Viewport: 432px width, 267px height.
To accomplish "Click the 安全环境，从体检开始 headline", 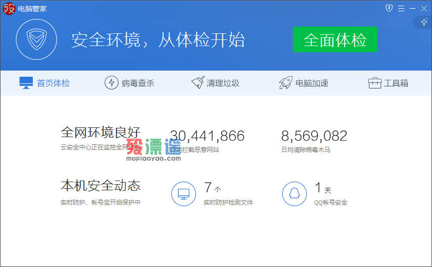I will 158,40.
